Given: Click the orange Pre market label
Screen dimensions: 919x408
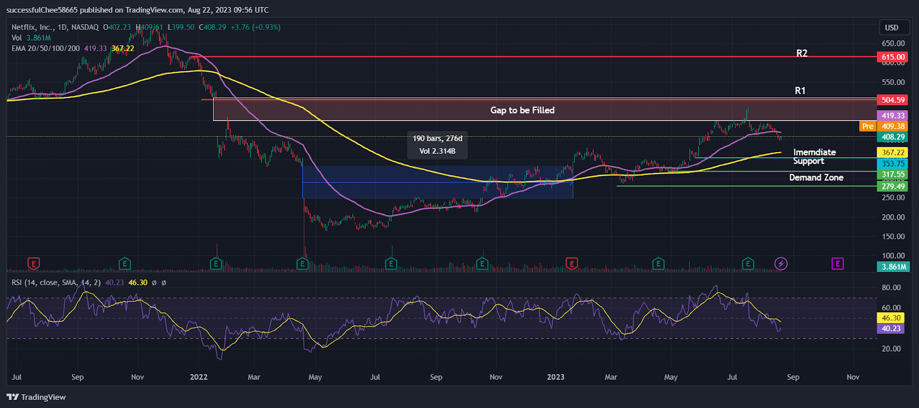Looking at the screenshot, I should [x=868, y=126].
